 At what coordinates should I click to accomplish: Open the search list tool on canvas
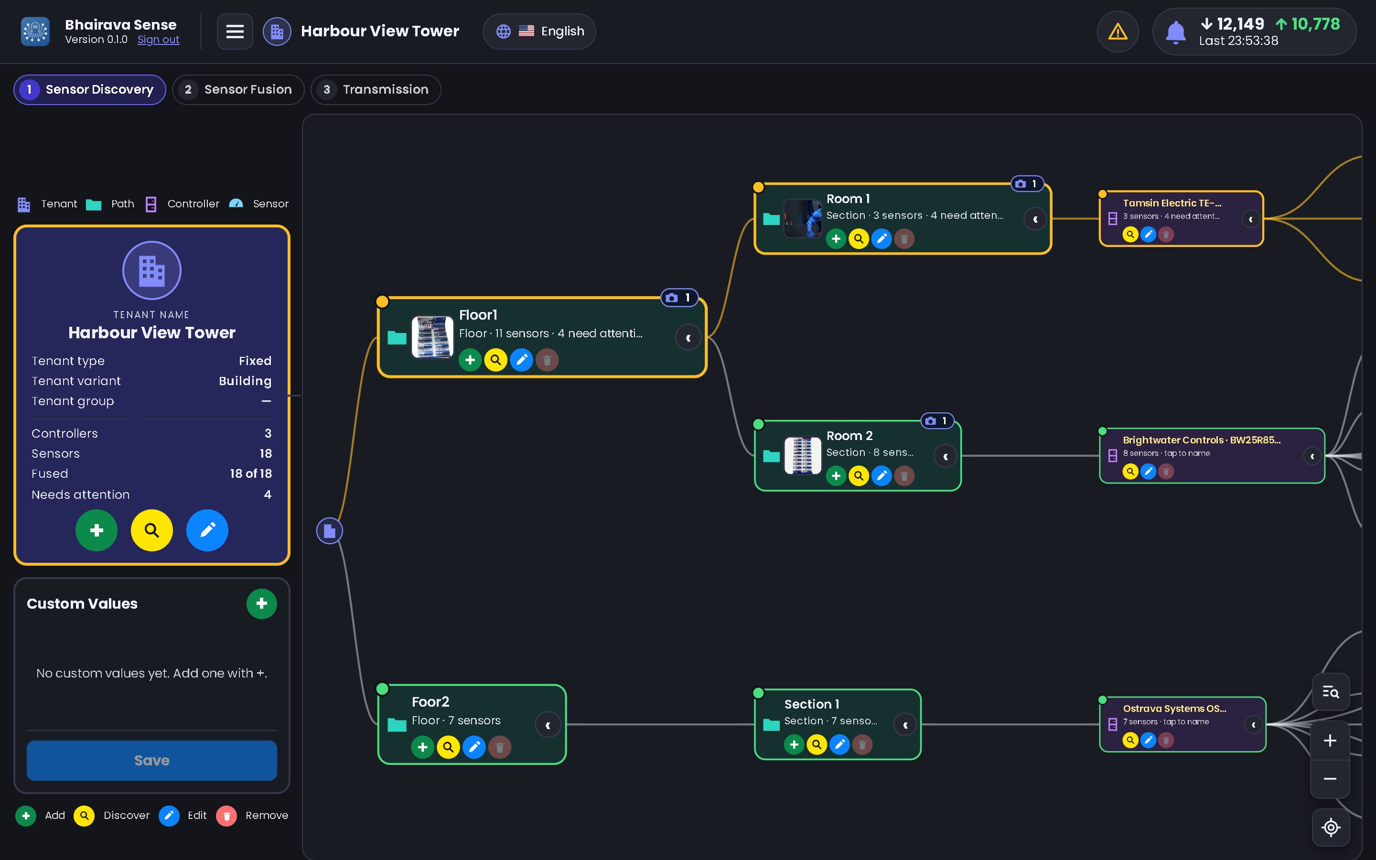pyautogui.click(x=1331, y=692)
